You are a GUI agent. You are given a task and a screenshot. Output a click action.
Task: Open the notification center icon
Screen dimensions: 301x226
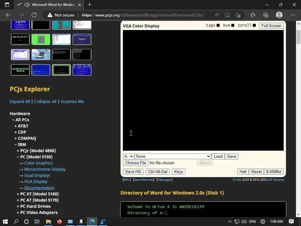point(291,222)
